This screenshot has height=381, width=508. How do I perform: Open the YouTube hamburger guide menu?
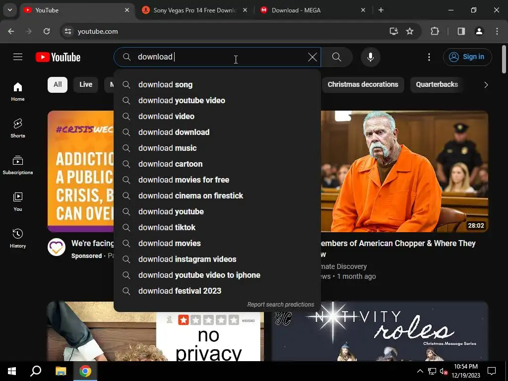click(x=18, y=57)
